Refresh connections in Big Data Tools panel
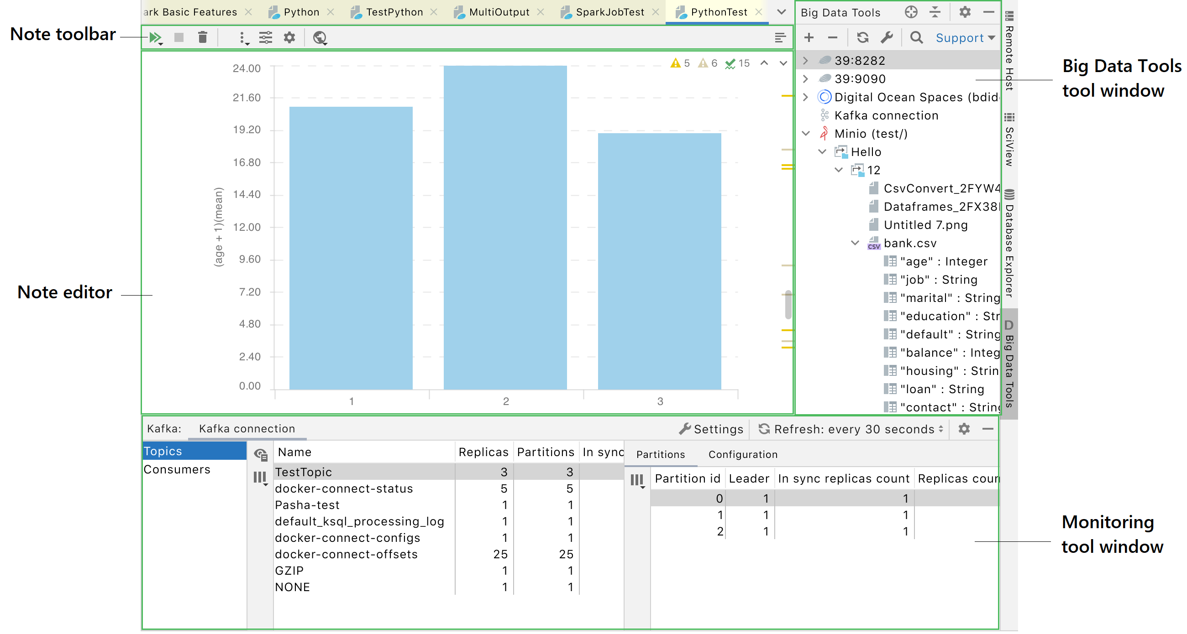1187x634 pixels. pos(862,37)
